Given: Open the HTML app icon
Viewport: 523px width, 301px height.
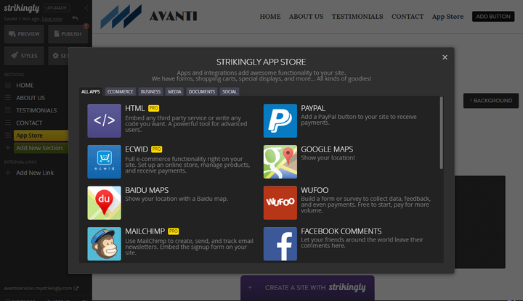Looking at the screenshot, I should [x=104, y=121].
